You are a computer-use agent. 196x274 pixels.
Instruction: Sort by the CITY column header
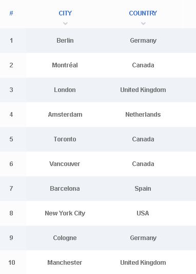click(x=65, y=13)
